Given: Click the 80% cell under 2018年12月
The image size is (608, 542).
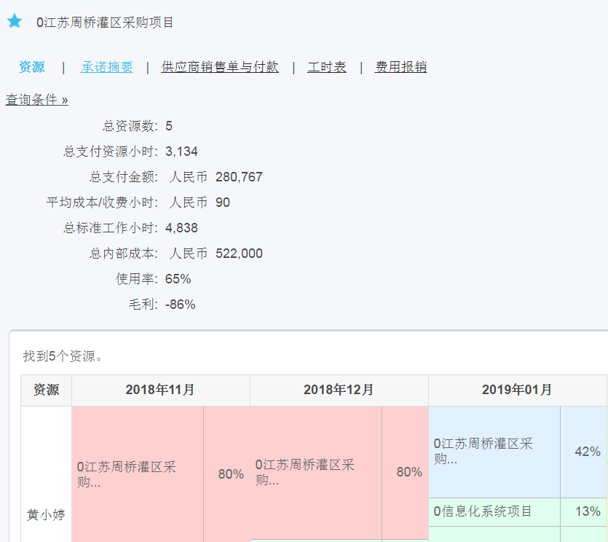Looking at the screenshot, I should pos(408,472).
